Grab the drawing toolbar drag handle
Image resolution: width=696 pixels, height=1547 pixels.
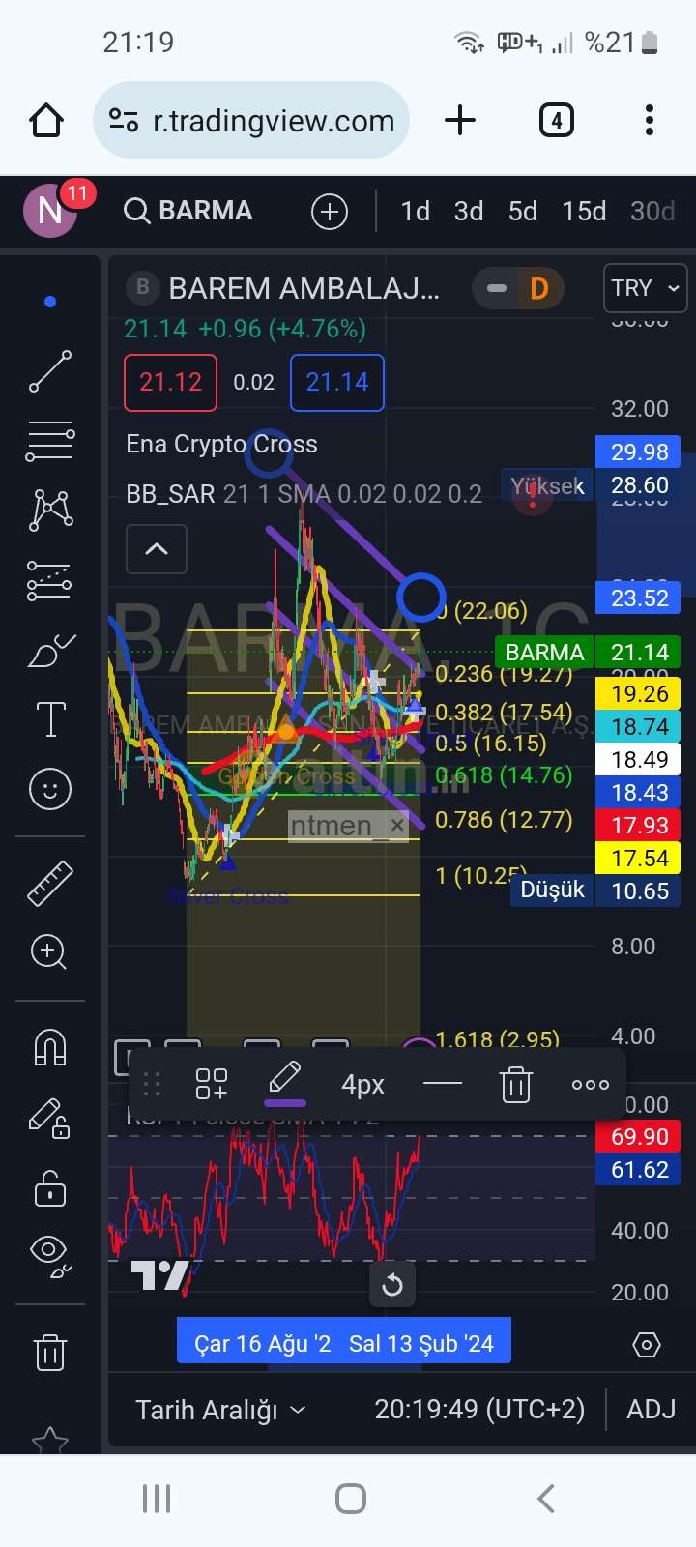click(152, 1085)
